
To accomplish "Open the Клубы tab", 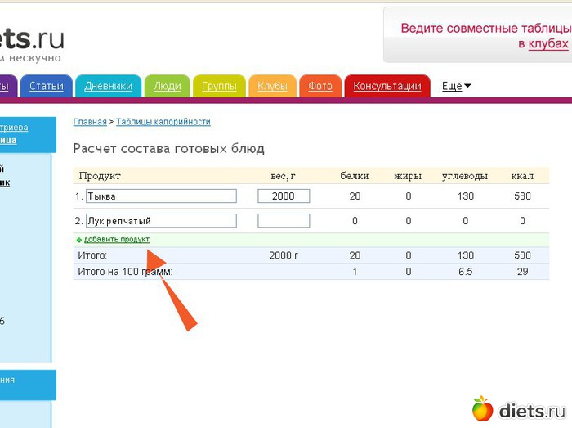I will pyautogui.click(x=272, y=86).
